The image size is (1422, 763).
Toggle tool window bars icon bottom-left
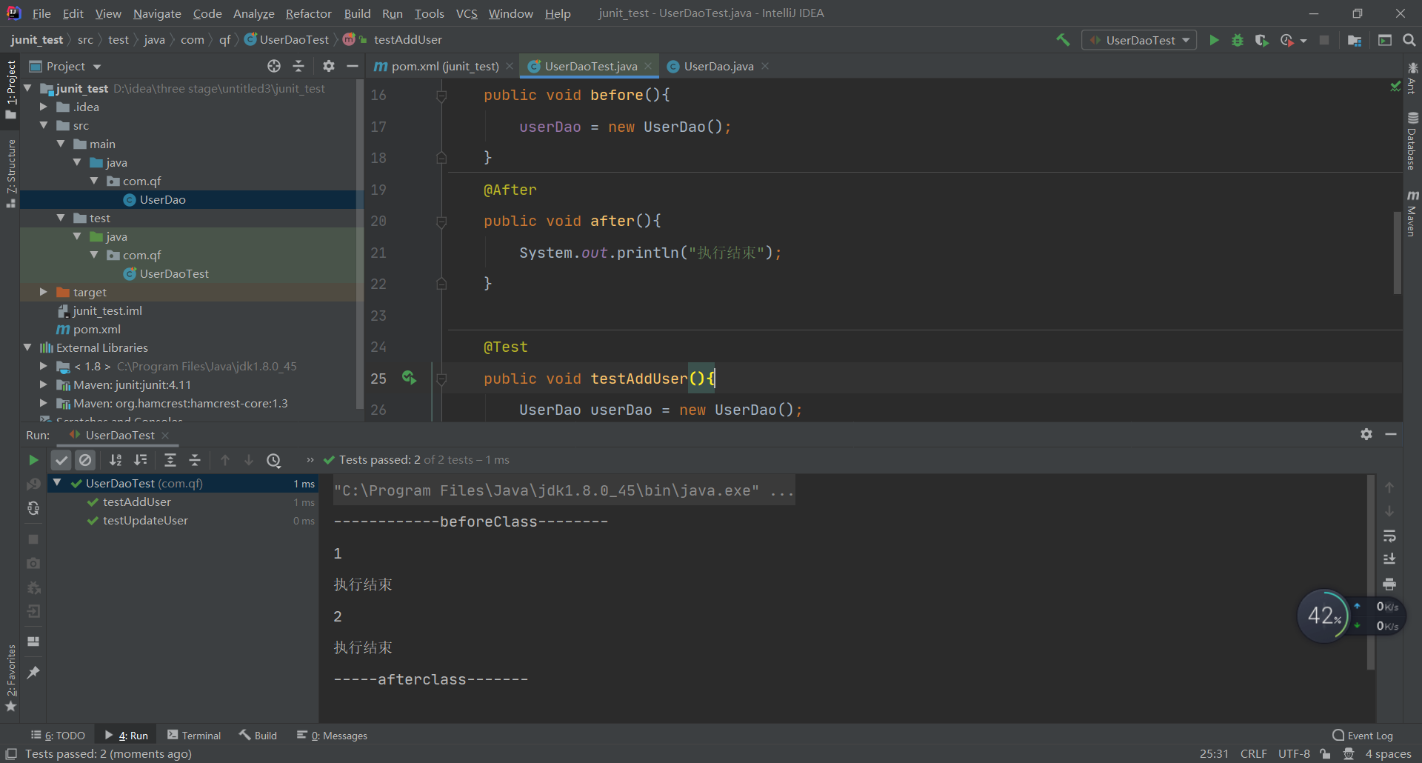pos(11,754)
